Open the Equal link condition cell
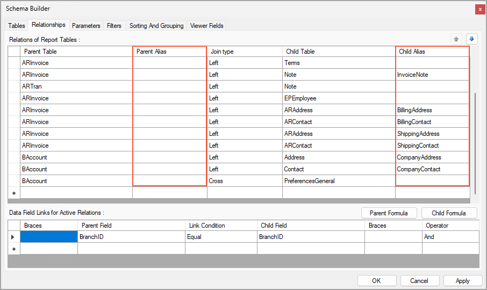 [221, 237]
